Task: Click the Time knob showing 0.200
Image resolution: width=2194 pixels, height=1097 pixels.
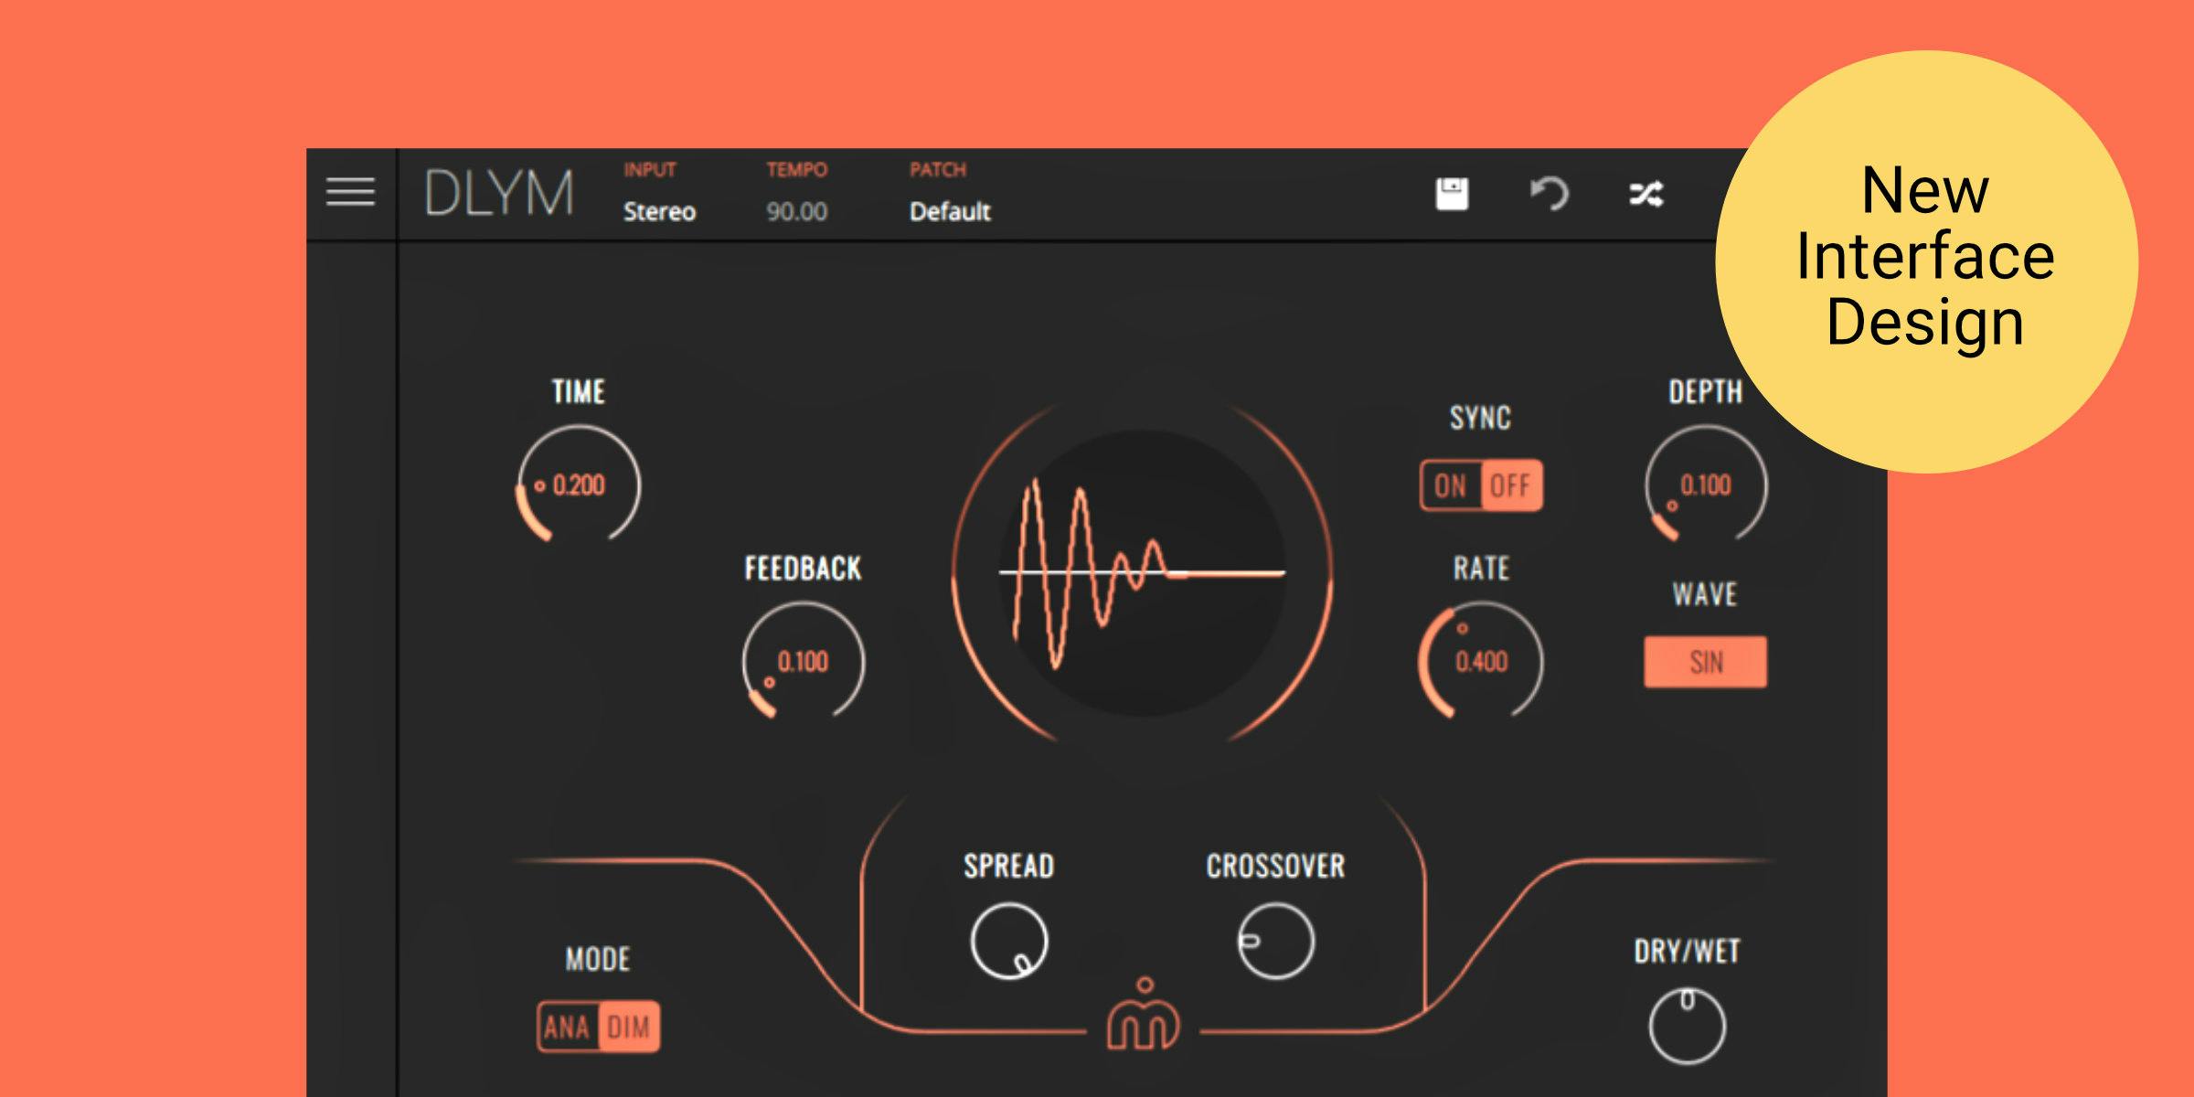Action: tap(579, 485)
